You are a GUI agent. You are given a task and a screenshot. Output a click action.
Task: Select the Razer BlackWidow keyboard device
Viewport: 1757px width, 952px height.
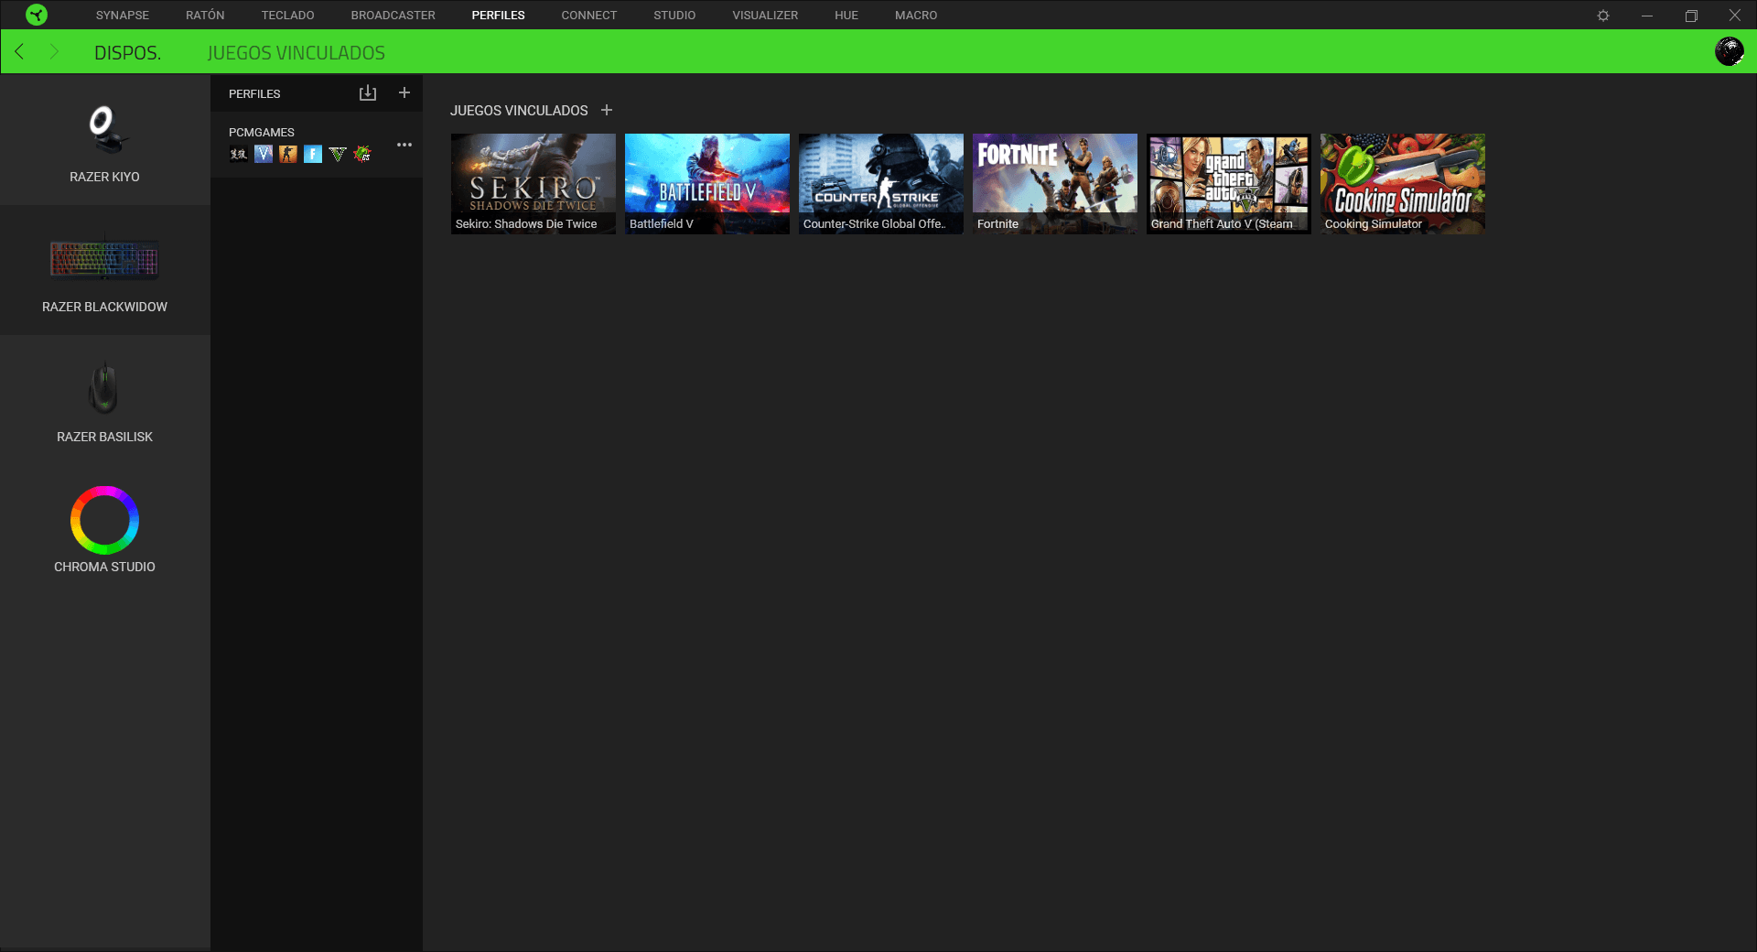105,270
